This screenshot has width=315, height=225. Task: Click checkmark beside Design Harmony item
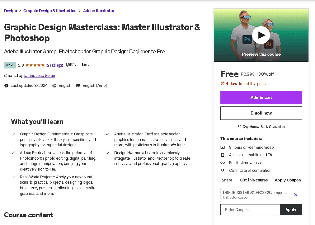pos(108,153)
